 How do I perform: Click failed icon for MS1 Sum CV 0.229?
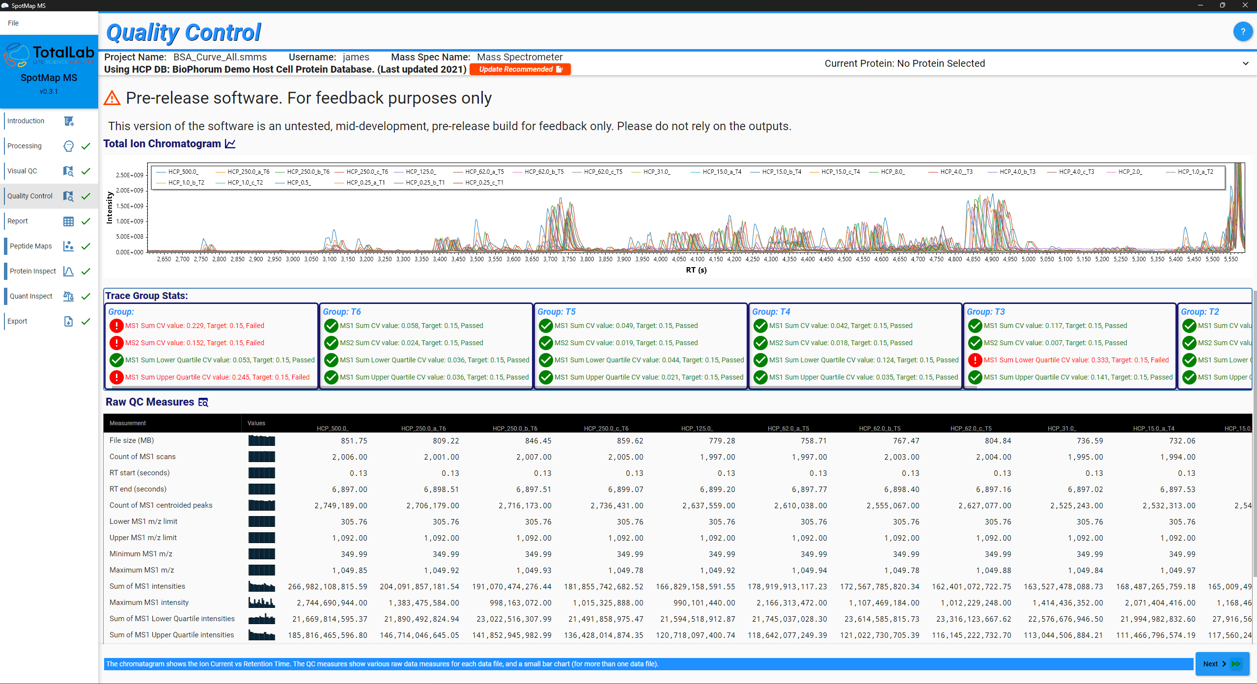pos(116,326)
